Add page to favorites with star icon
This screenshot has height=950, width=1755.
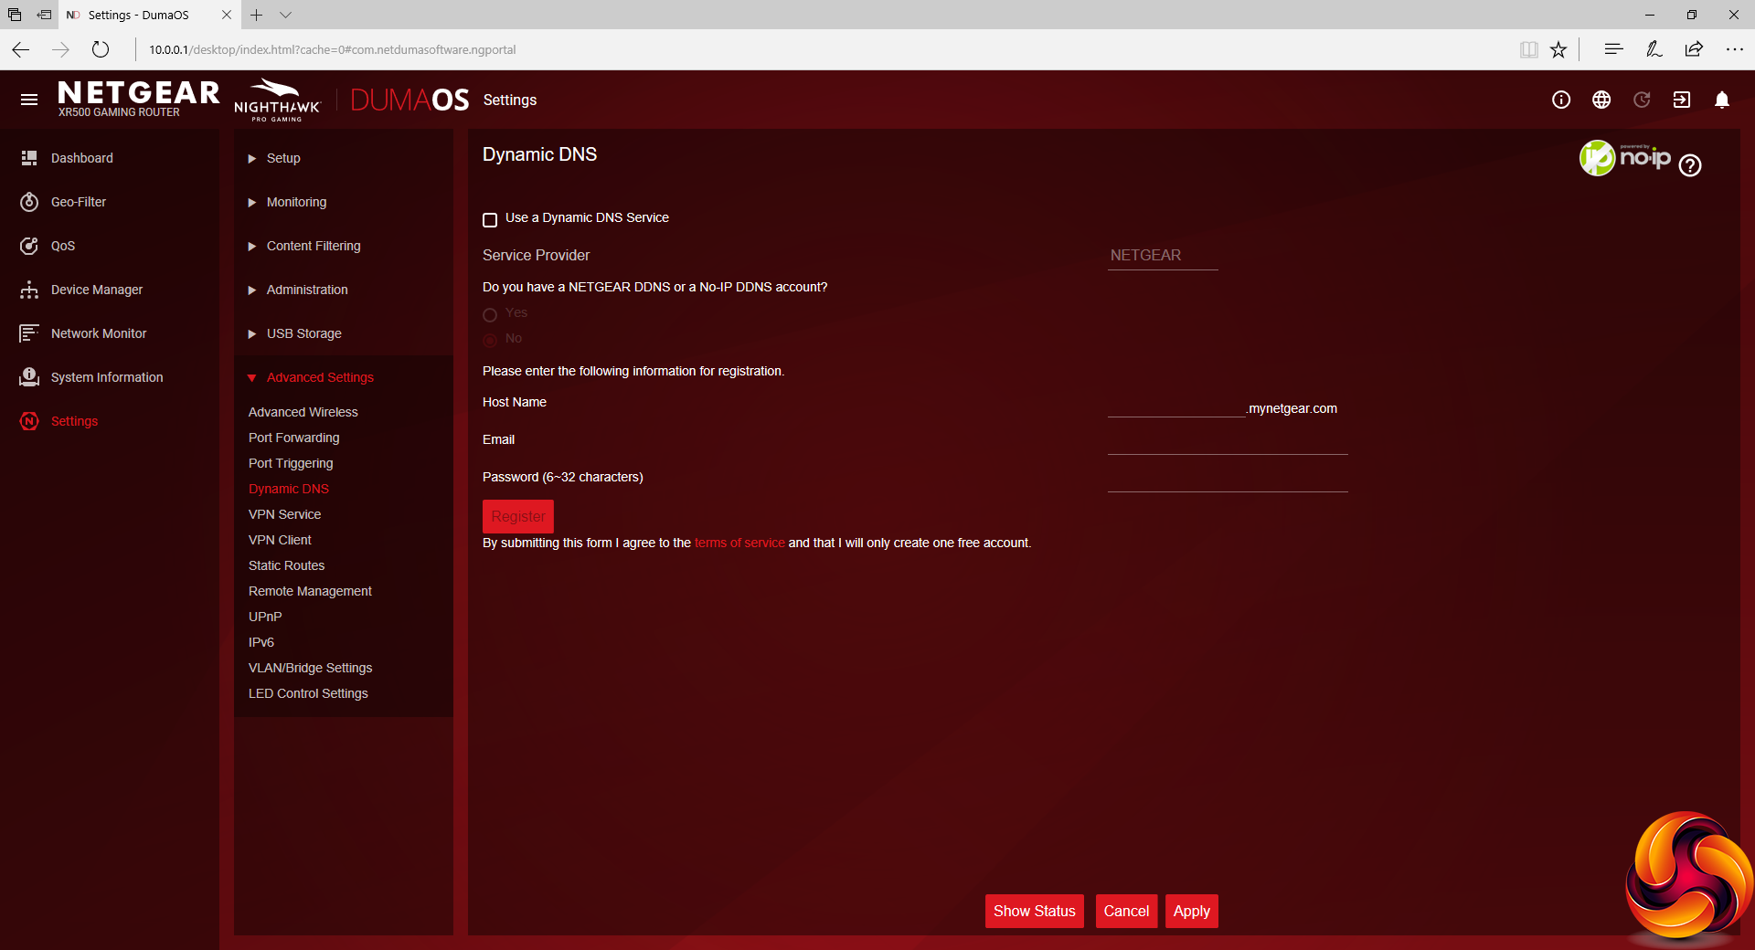click(x=1558, y=49)
